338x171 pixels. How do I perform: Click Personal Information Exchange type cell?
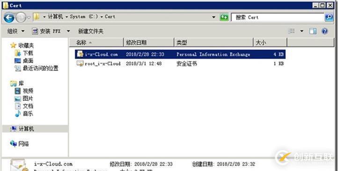coord(213,54)
